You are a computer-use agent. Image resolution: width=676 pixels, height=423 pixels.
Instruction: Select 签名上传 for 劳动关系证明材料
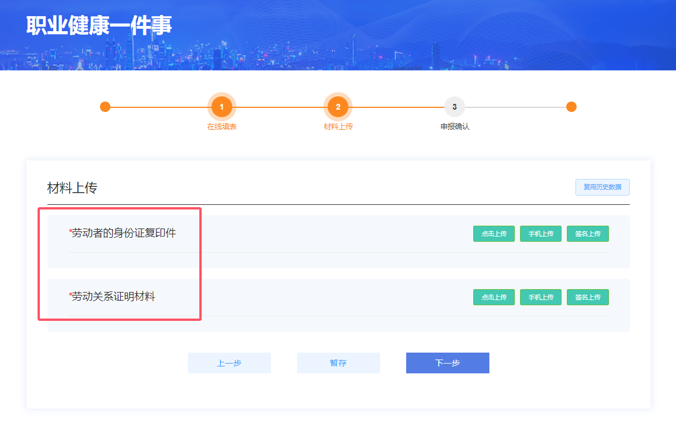[x=588, y=297]
